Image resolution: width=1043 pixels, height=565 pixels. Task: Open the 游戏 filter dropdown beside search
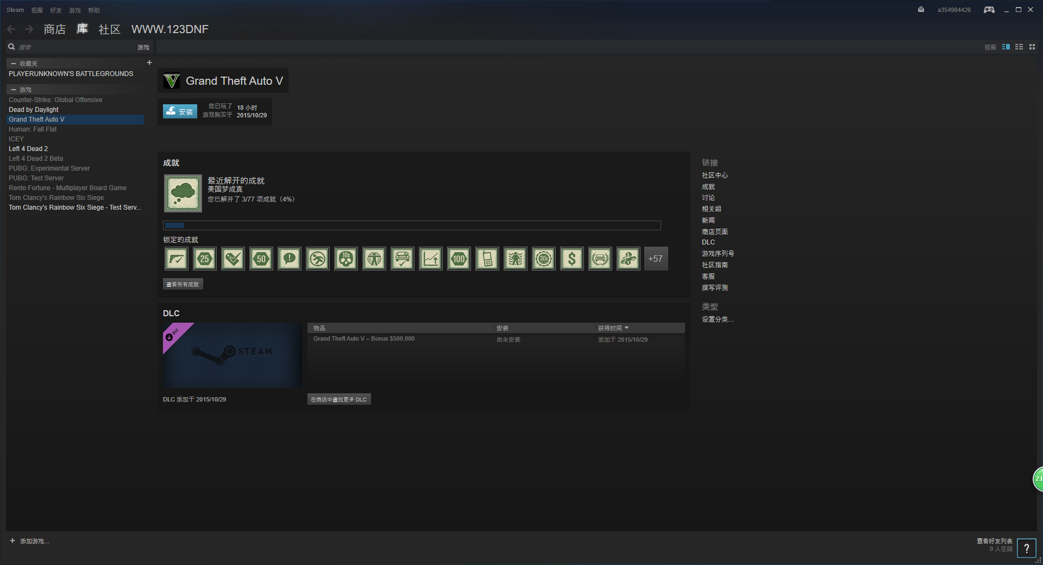pos(143,48)
